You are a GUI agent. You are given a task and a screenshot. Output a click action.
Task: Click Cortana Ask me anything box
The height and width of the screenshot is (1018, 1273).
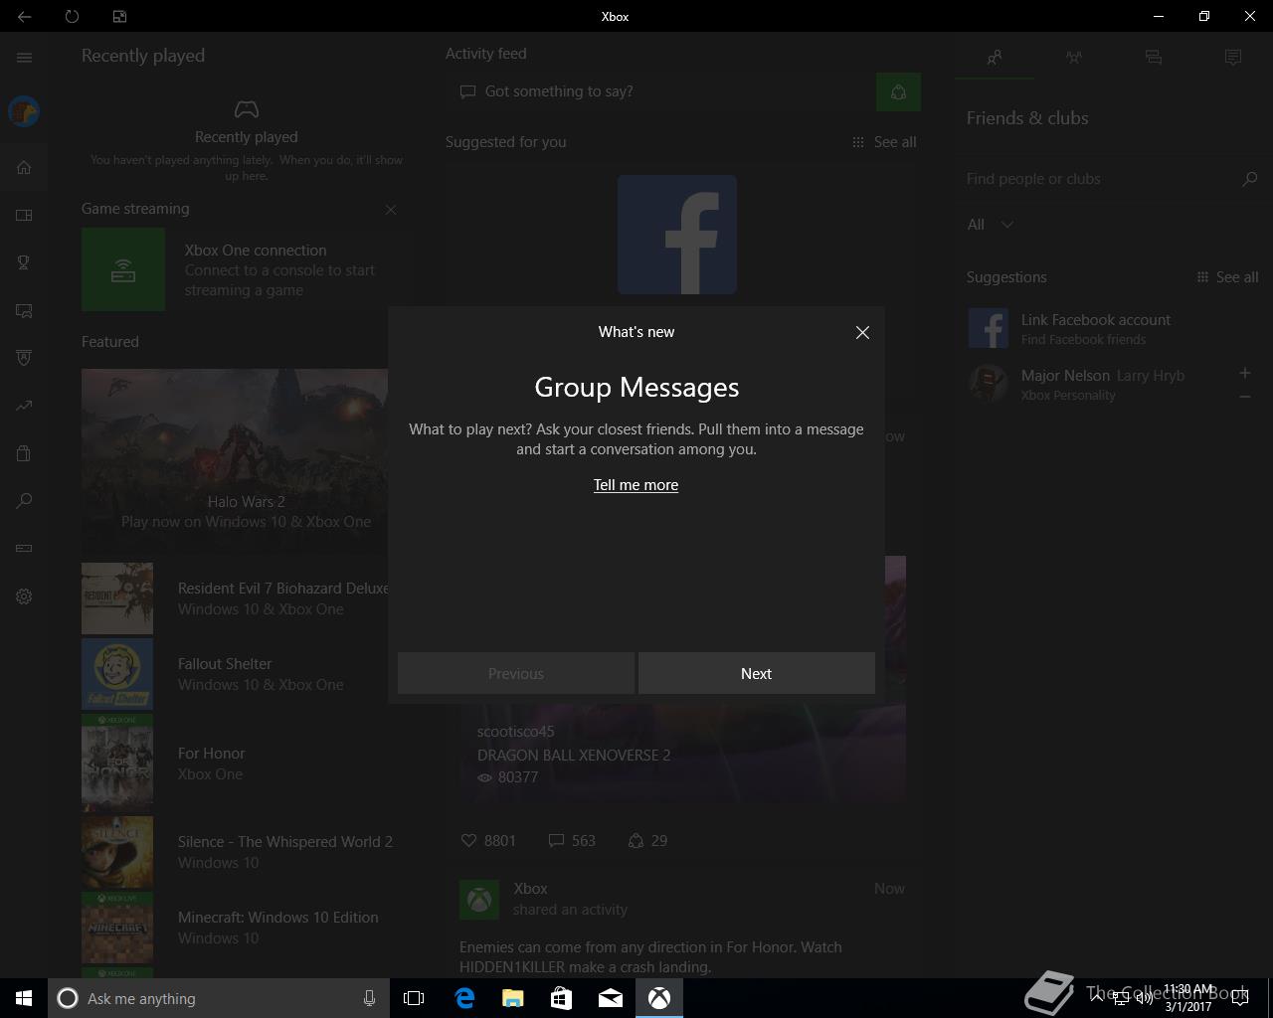pyautogui.click(x=217, y=998)
